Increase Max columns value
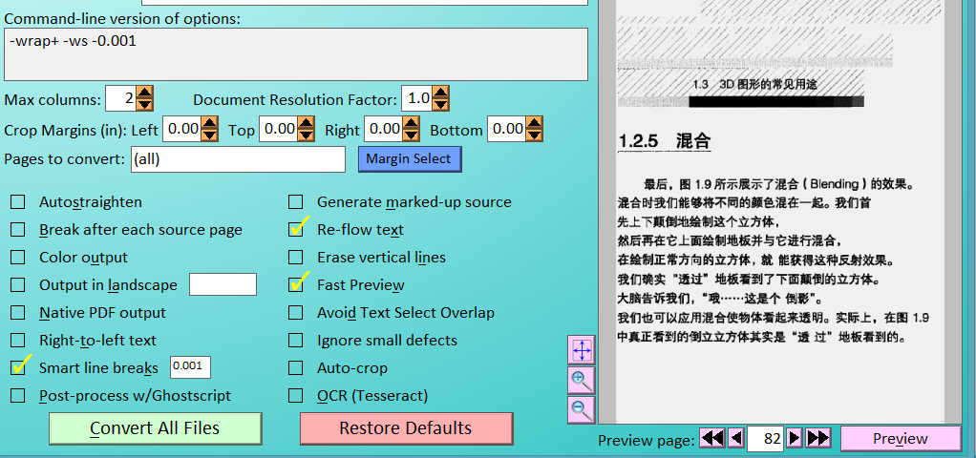 [x=144, y=93]
